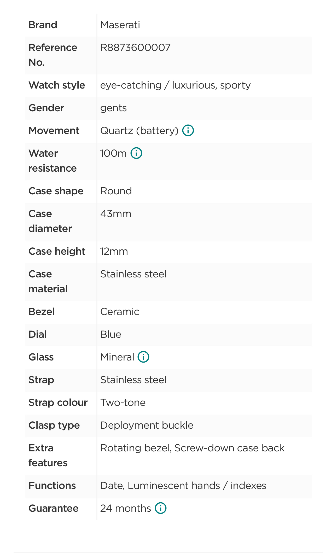The image size is (332, 553).
Task: Click the Extra features value text
Action: click(x=192, y=448)
